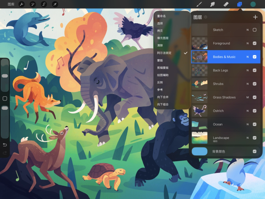Add a new layer with plus
Viewport: 265px width, 199px height.
(255, 17)
